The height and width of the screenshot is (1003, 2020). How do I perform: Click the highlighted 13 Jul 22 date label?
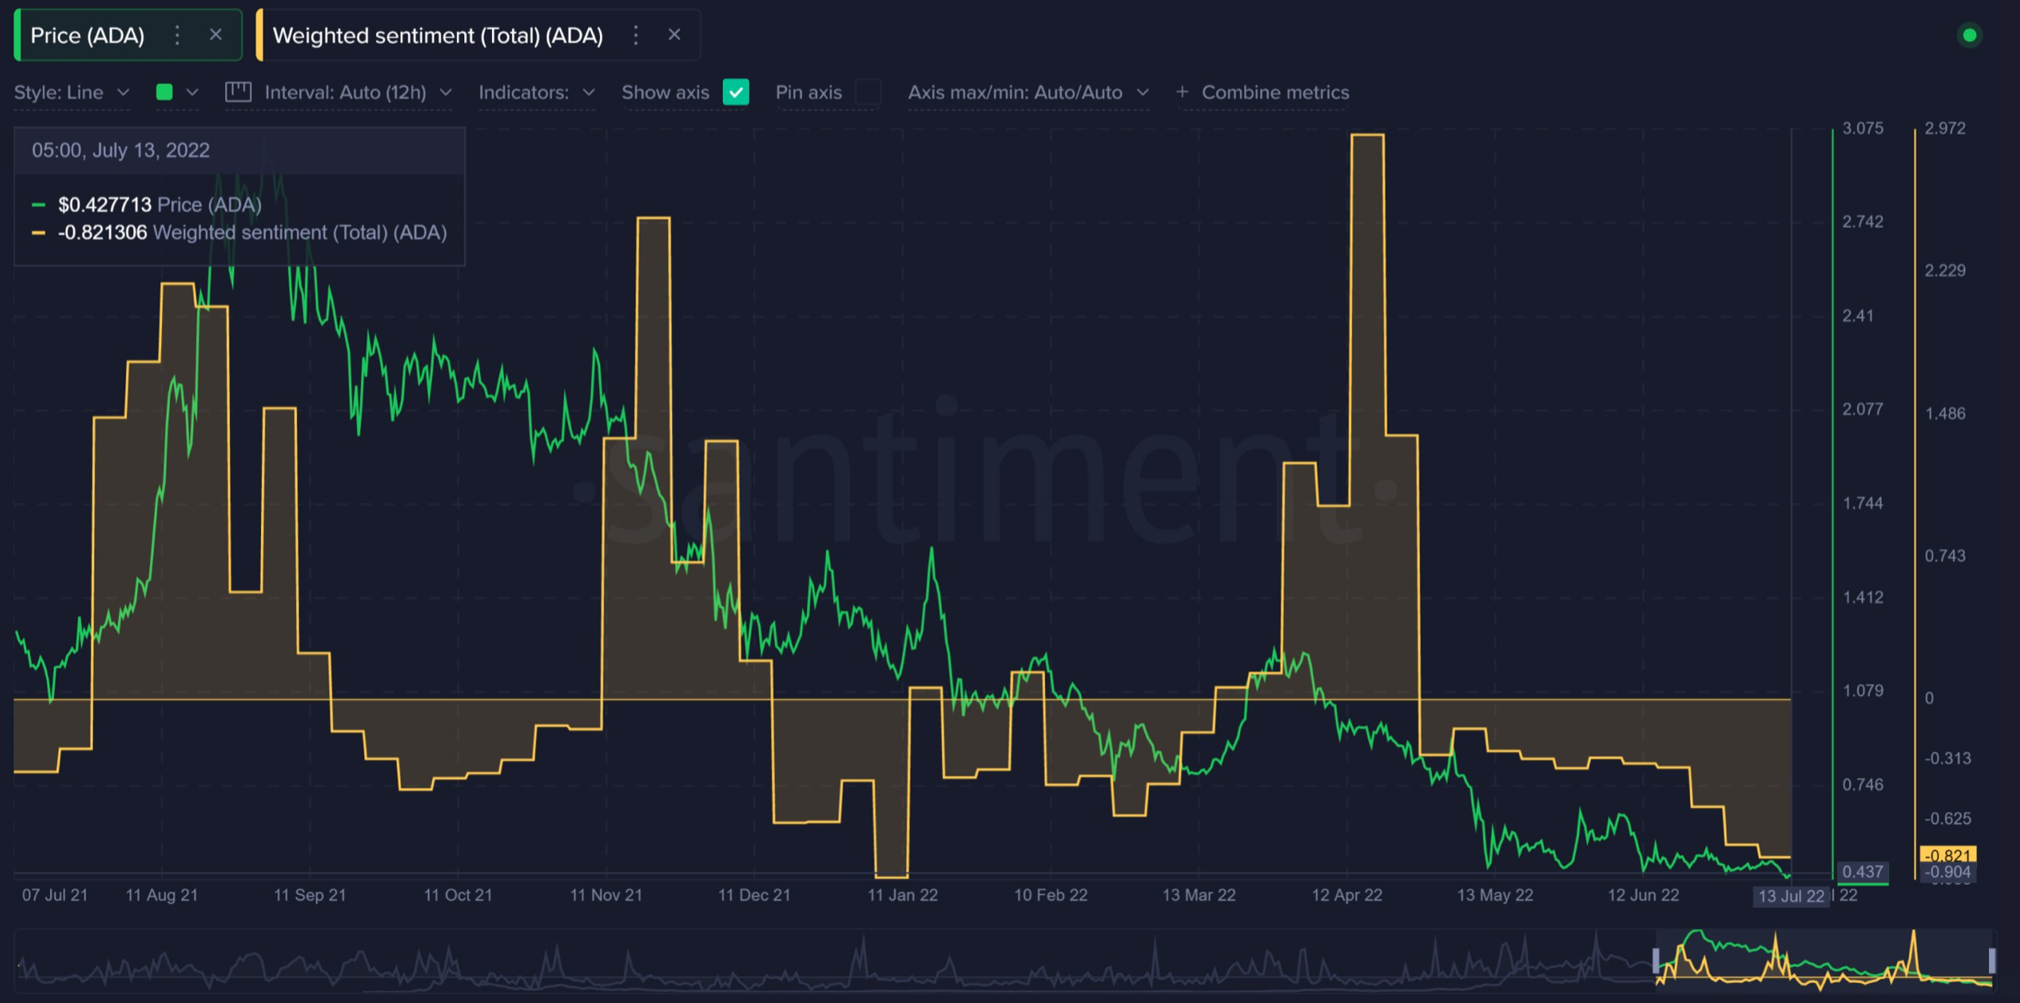[1791, 894]
